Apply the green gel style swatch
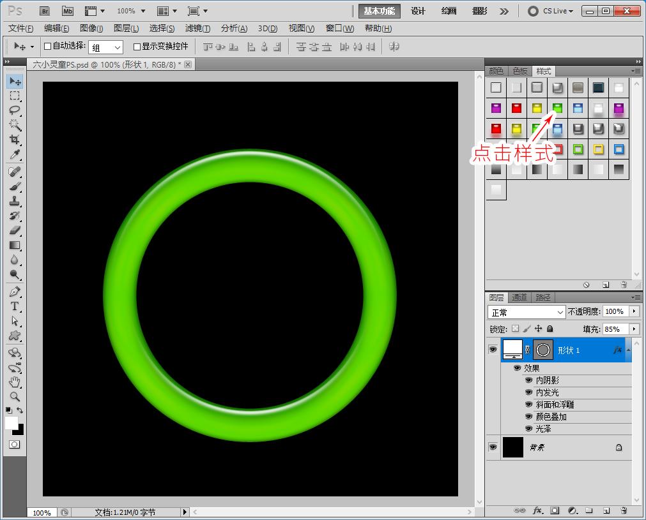The width and height of the screenshot is (646, 520). [557, 108]
